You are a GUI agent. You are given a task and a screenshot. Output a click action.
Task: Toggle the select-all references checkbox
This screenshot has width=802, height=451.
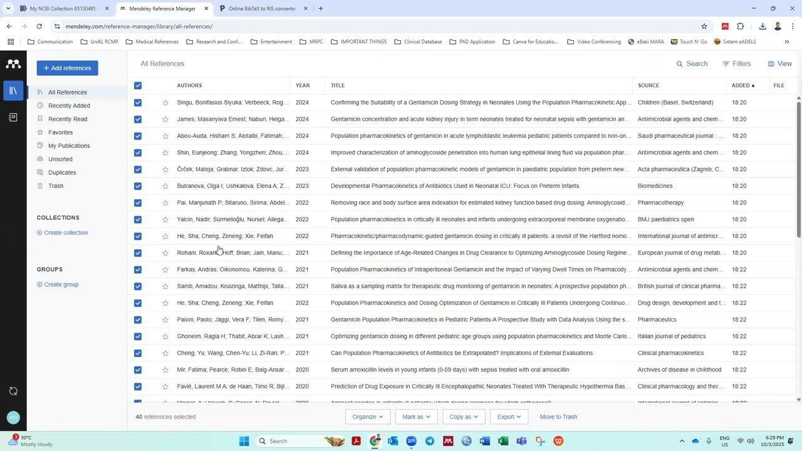click(138, 86)
